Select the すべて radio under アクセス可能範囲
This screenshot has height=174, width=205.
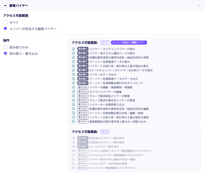tap(5, 22)
